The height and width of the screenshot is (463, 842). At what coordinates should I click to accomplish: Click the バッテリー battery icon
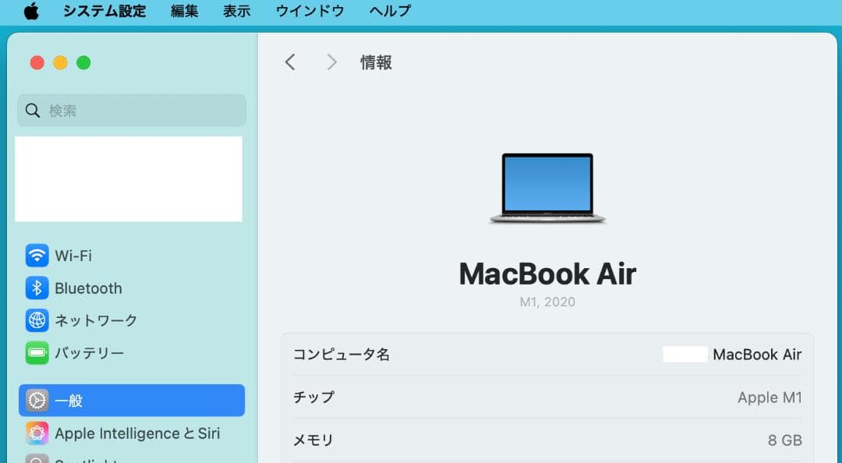(x=37, y=353)
